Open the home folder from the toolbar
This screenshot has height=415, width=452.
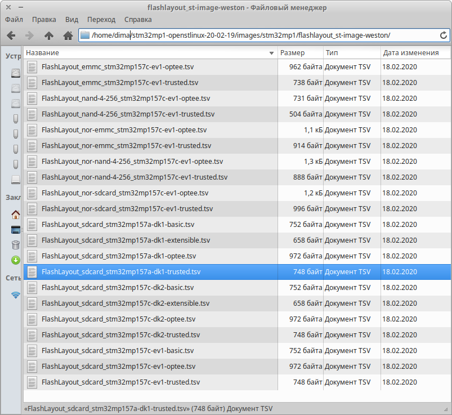click(x=68, y=36)
